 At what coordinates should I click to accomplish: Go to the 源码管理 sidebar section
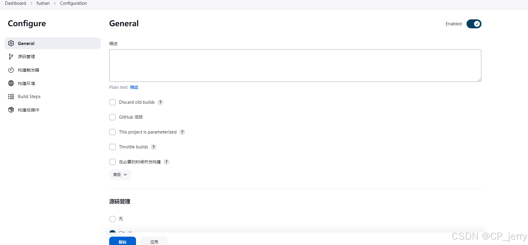pos(53,57)
